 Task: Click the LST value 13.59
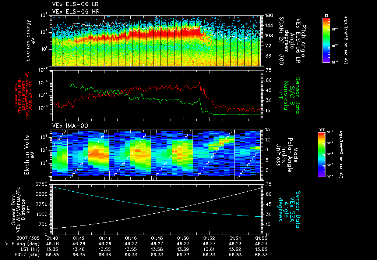coord(183,249)
